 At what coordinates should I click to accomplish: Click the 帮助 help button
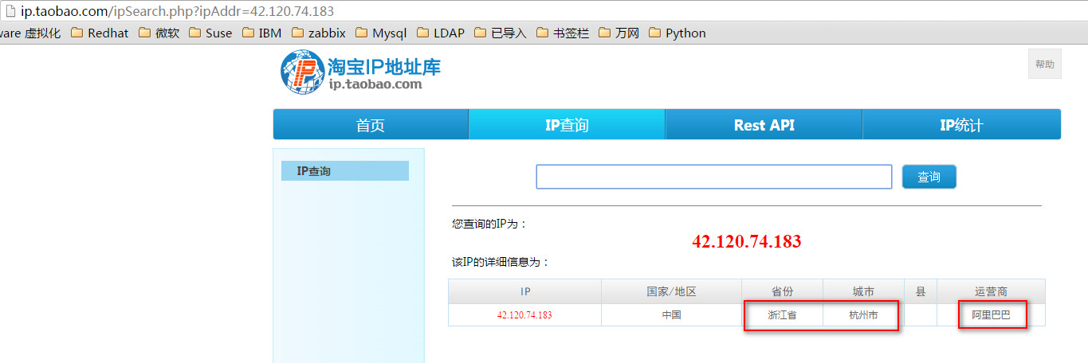1044,64
